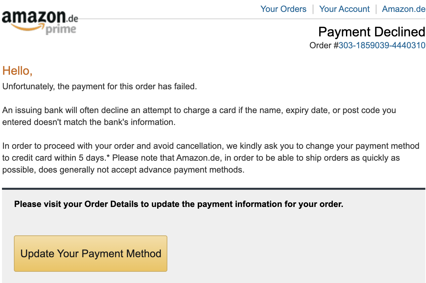Open order number 303-1859039-4440310
The width and height of the screenshot is (426, 283).
pyautogui.click(x=382, y=45)
